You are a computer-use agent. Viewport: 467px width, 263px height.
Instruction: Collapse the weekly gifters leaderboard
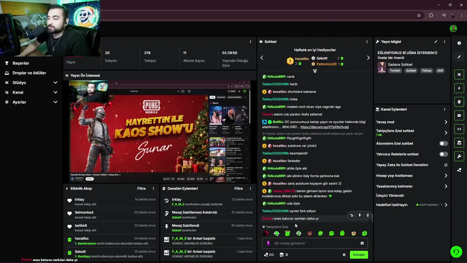coord(315,71)
